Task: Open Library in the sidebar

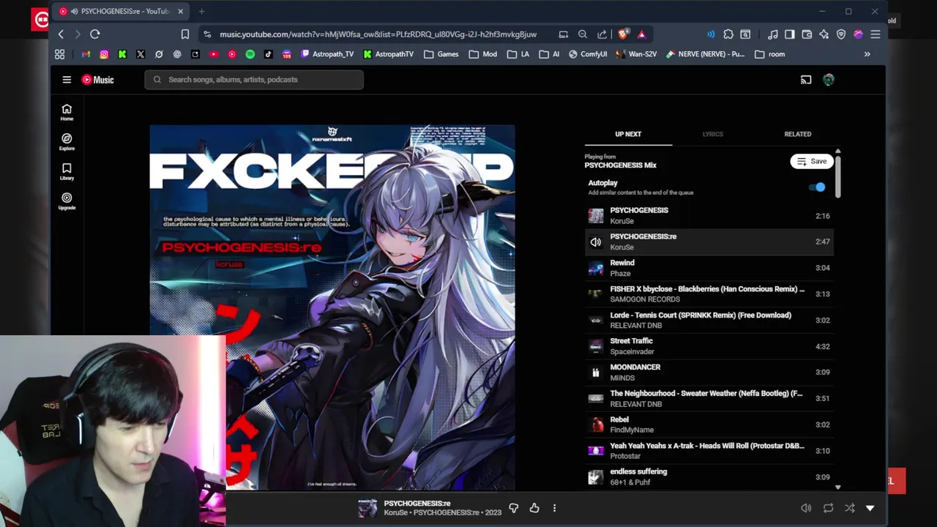Action: 67,172
